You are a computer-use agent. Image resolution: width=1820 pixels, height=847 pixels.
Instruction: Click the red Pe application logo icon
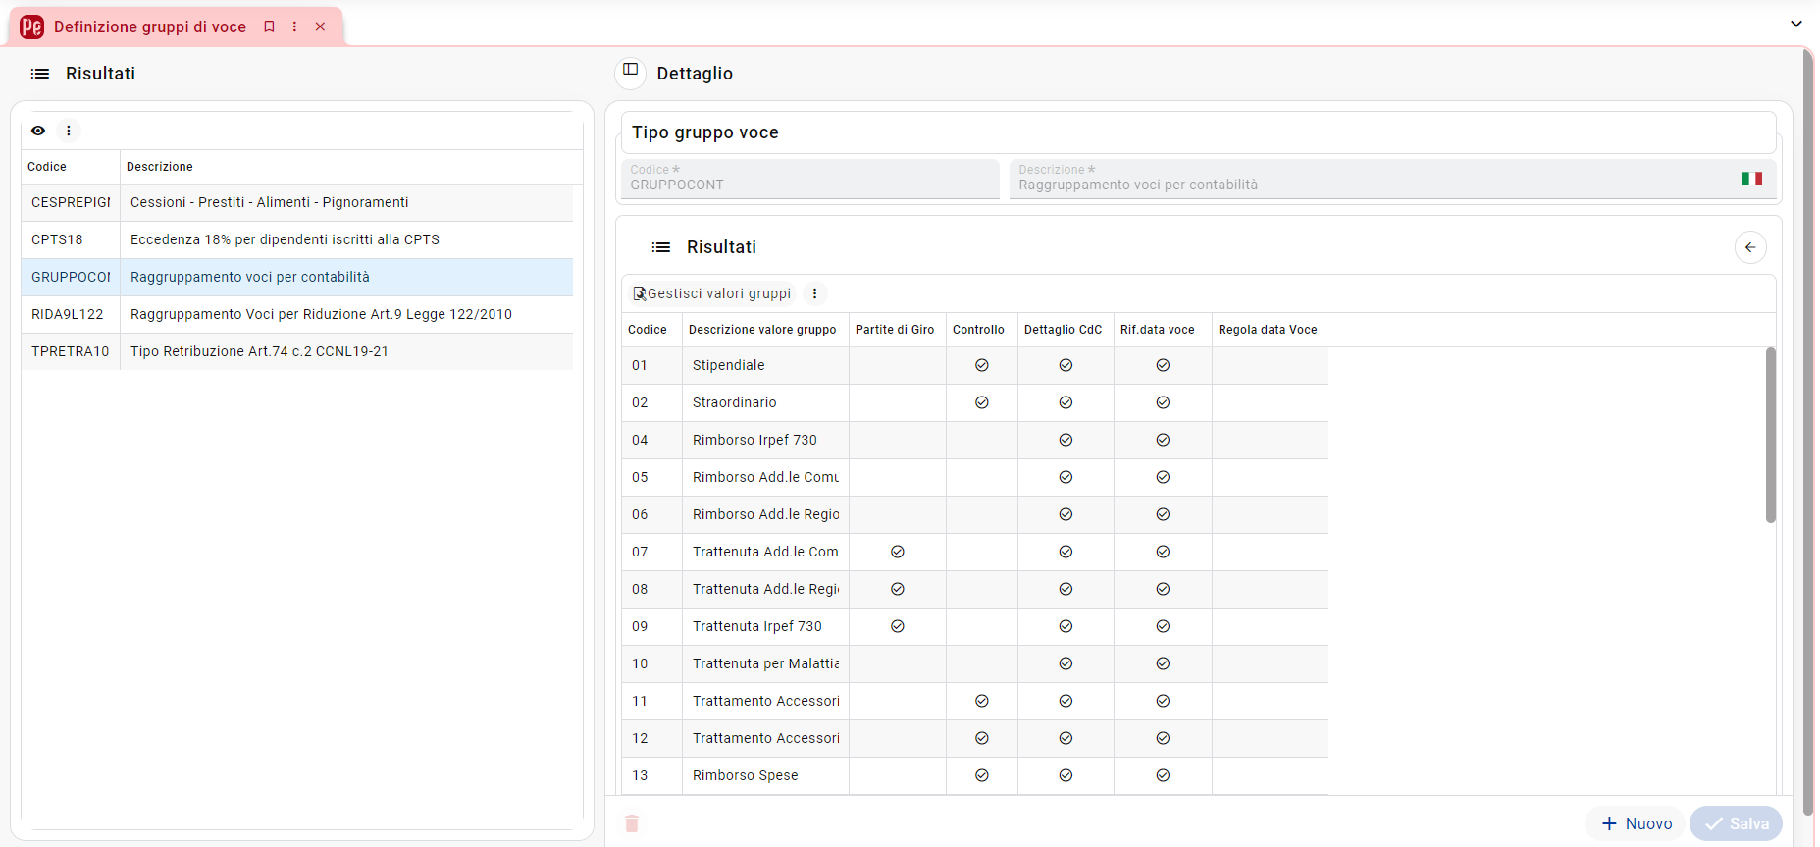coord(31,26)
